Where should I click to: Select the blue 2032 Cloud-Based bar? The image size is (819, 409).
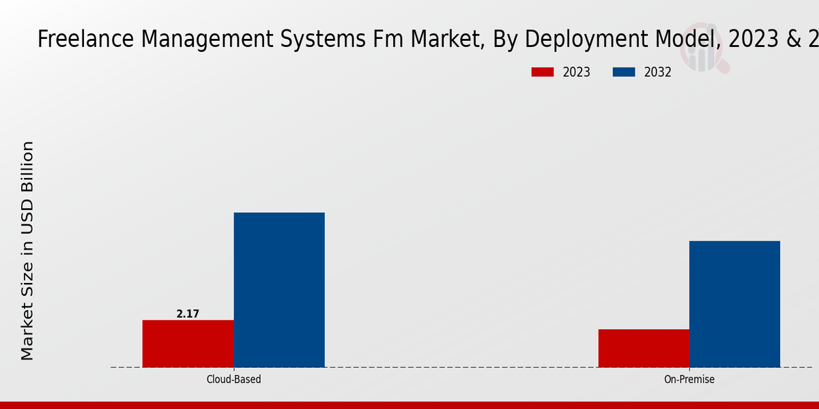279,290
